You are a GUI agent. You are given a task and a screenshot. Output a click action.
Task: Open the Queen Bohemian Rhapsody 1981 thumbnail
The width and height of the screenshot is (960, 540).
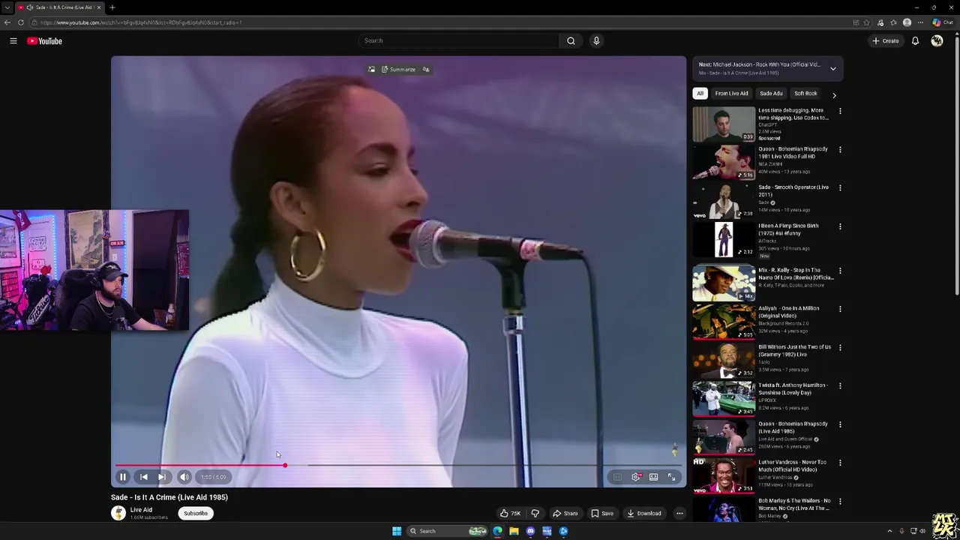point(724,163)
